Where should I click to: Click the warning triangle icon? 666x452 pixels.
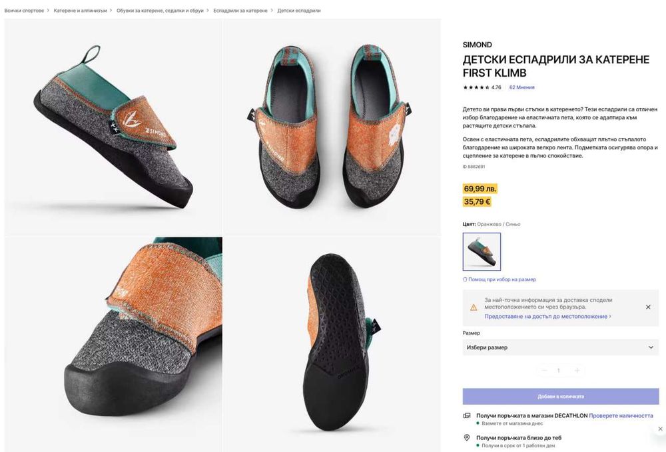coord(474,307)
